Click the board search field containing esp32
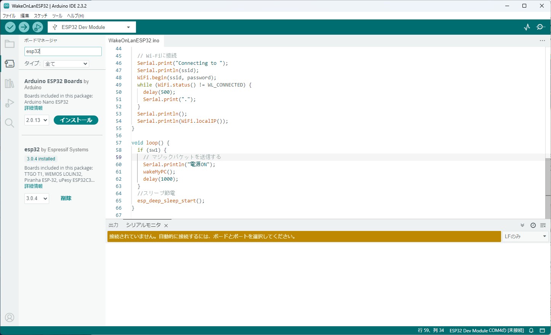Screen dimensions: 551x335 (63, 51)
